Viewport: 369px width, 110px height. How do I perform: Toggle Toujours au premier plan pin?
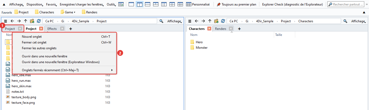[x=236, y=4]
